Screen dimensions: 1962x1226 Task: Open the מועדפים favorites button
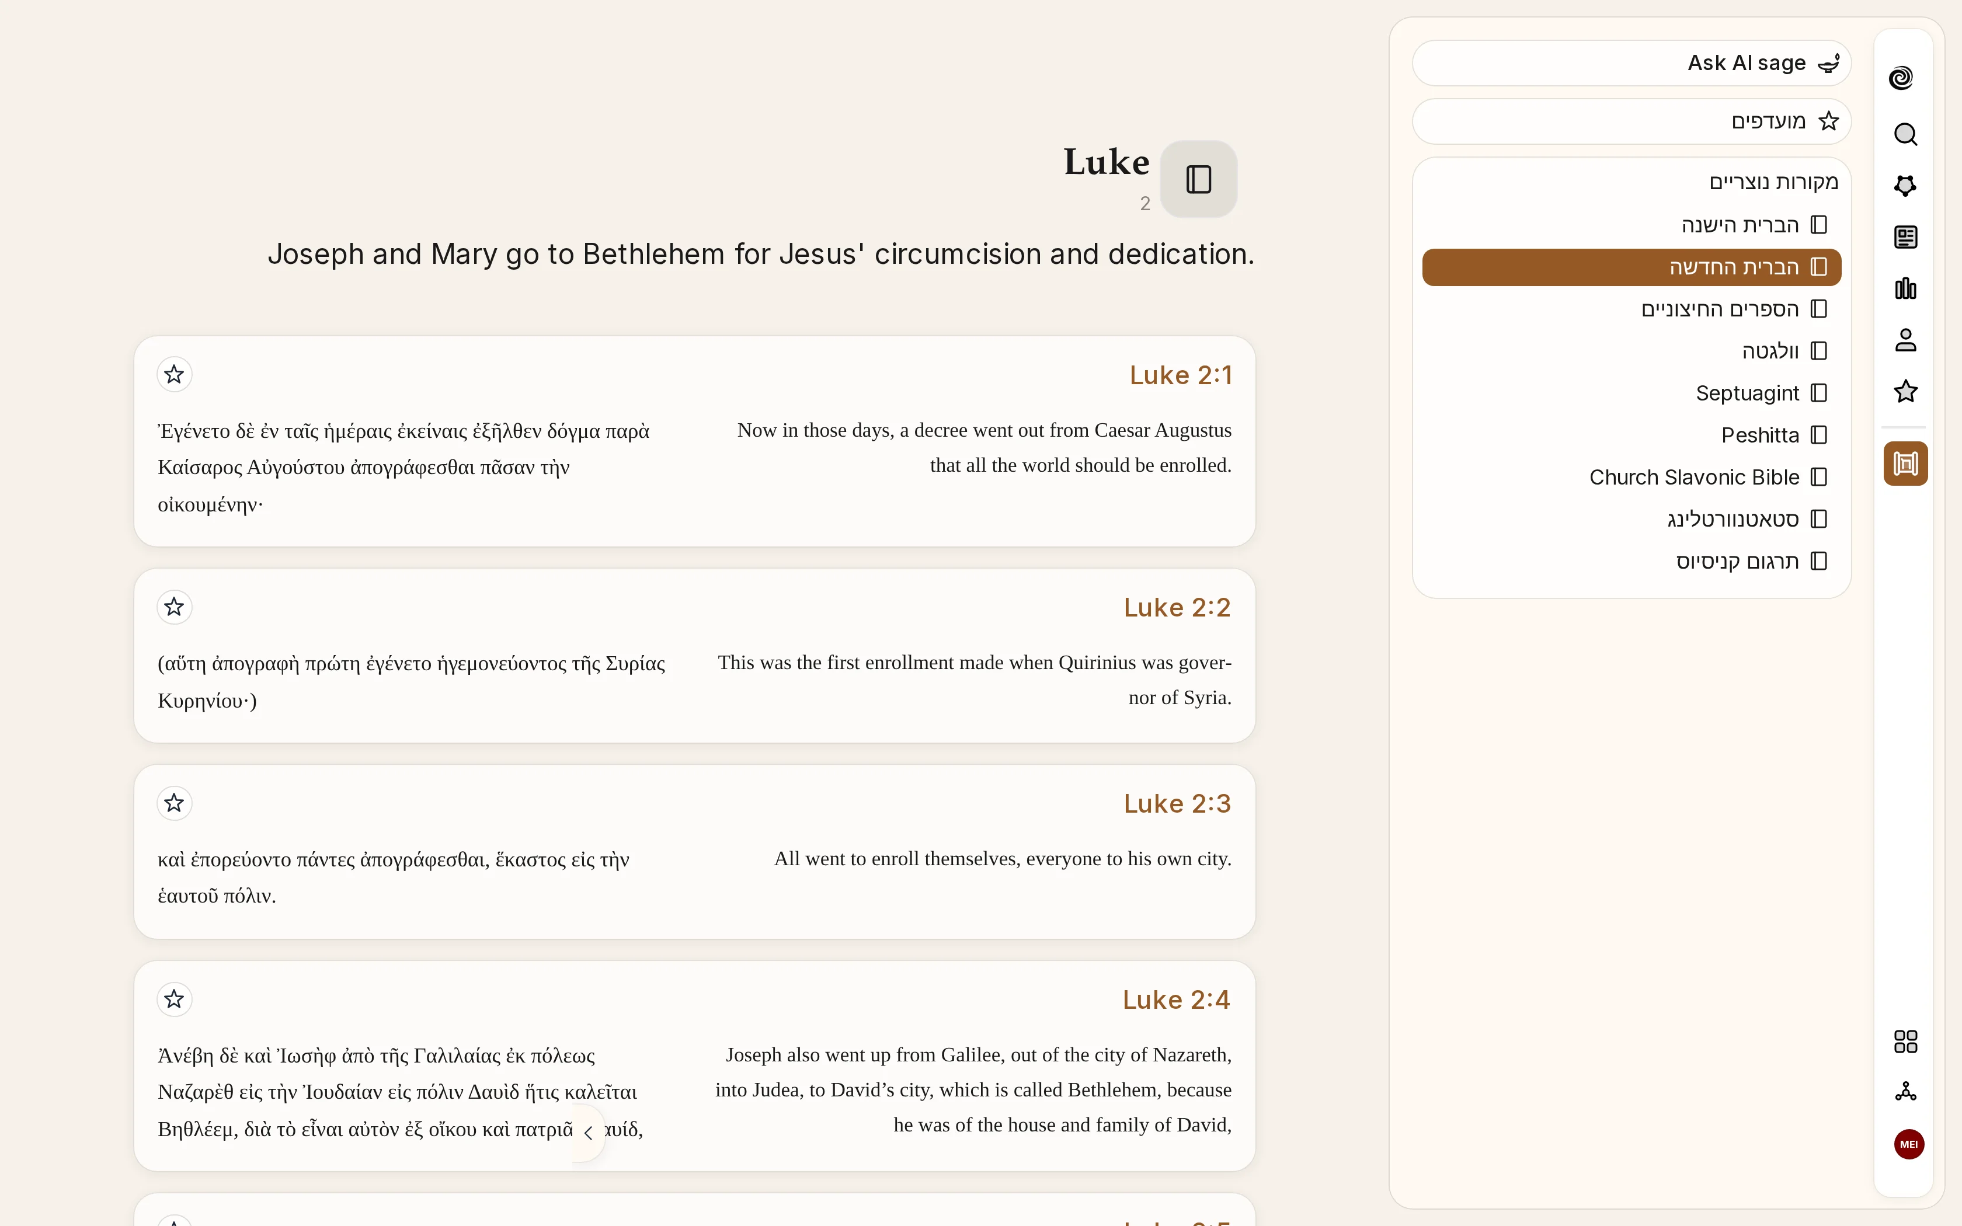click(x=1631, y=121)
